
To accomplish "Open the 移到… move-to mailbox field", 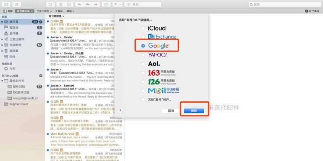I will click(143, 4).
